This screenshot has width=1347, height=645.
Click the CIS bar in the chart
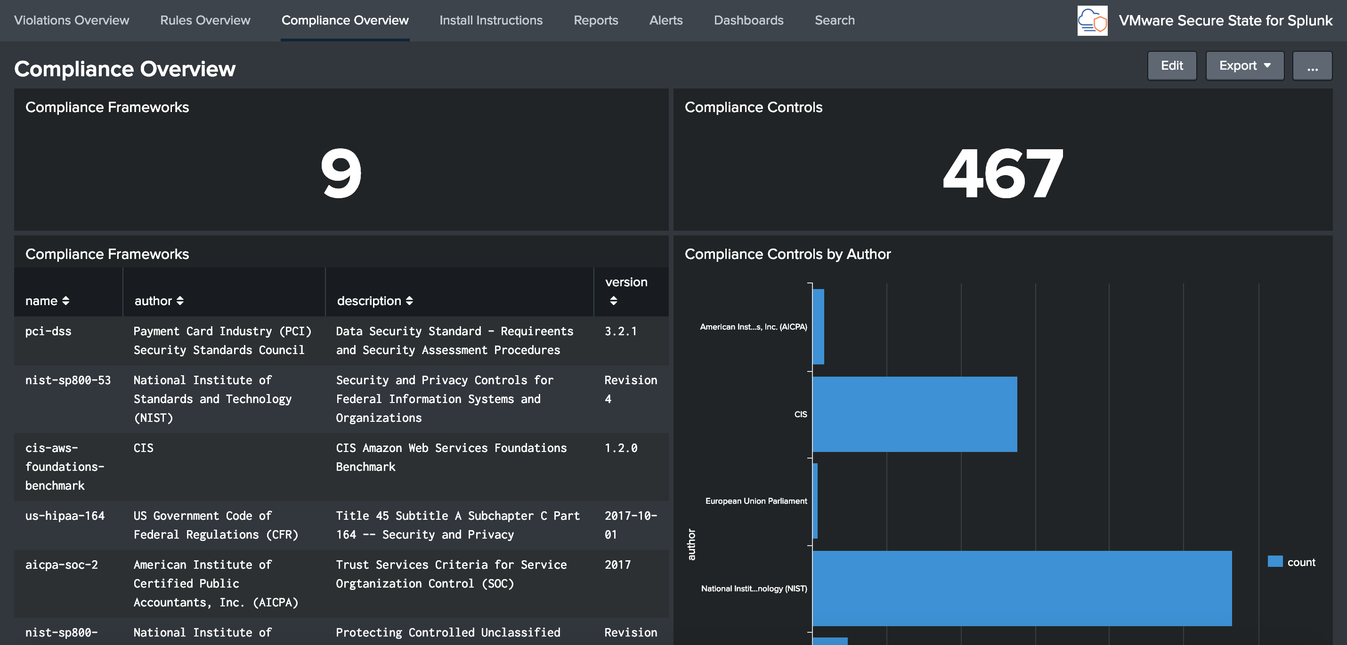click(x=915, y=414)
